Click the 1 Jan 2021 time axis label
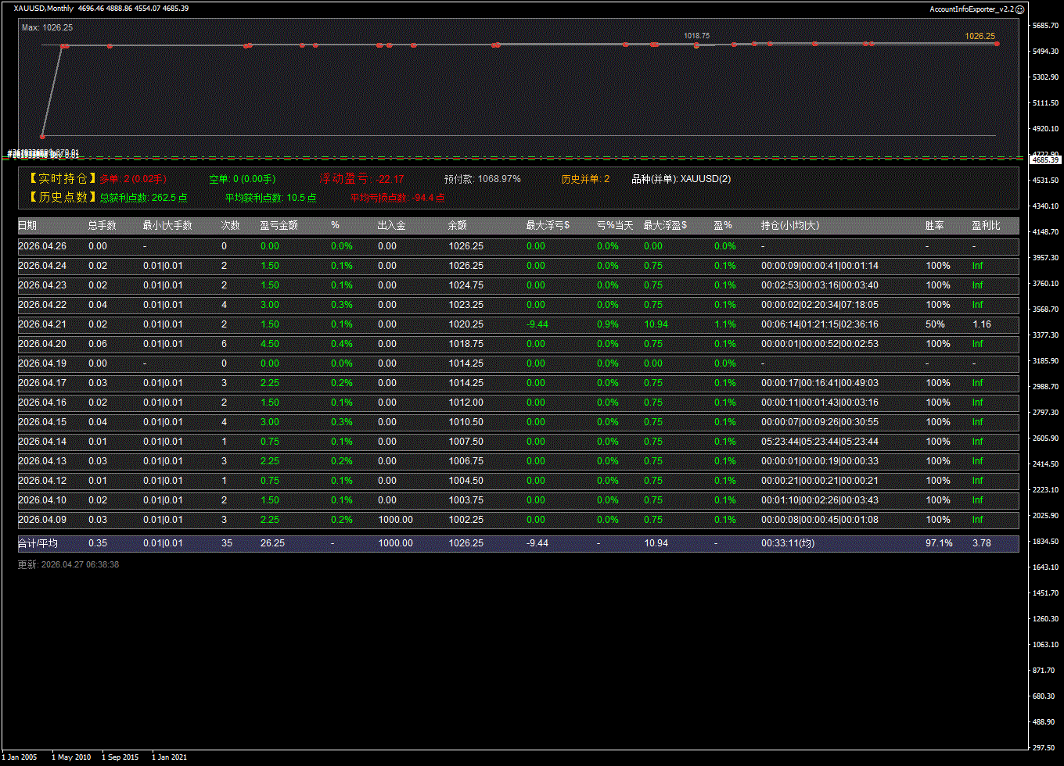The width and height of the screenshot is (1064, 766). pyautogui.click(x=169, y=757)
